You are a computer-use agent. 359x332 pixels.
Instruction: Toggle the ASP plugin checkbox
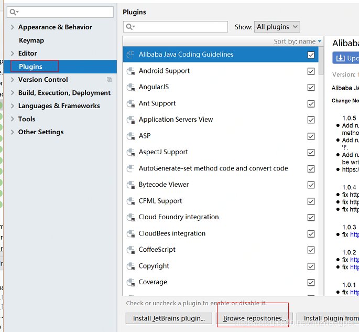coord(311,136)
